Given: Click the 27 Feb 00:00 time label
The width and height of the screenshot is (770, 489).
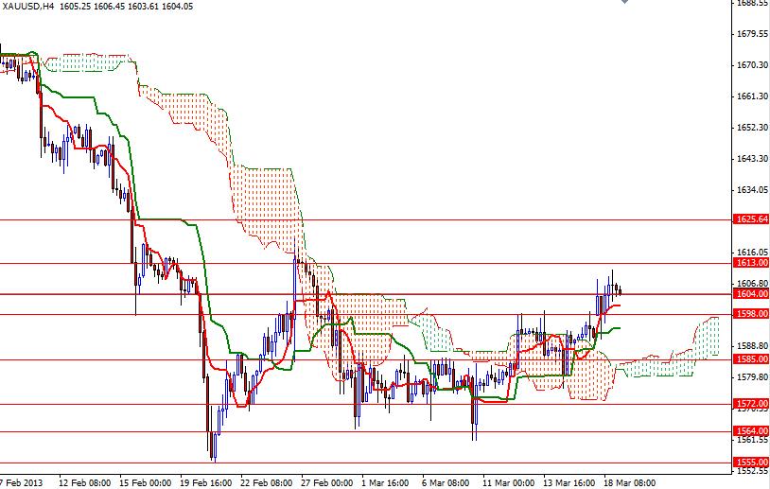Looking at the screenshot, I should coord(327,482).
